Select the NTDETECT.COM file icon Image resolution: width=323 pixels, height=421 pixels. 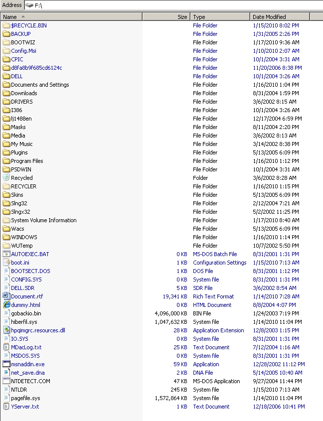6,381
